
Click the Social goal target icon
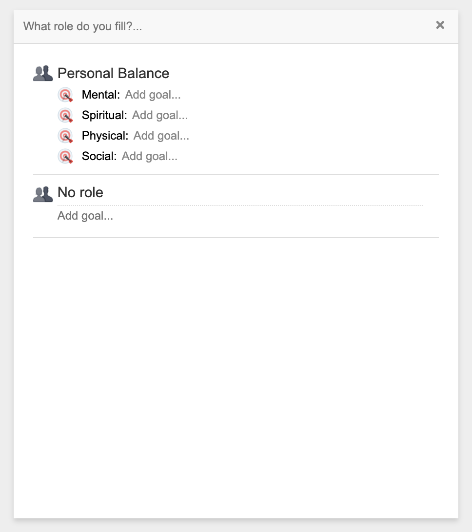coord(65,156)
